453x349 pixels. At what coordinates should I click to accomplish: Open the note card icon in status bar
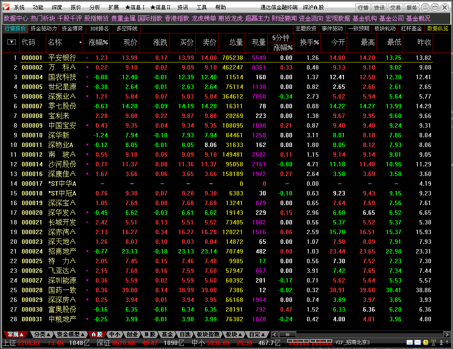point(409,343)
